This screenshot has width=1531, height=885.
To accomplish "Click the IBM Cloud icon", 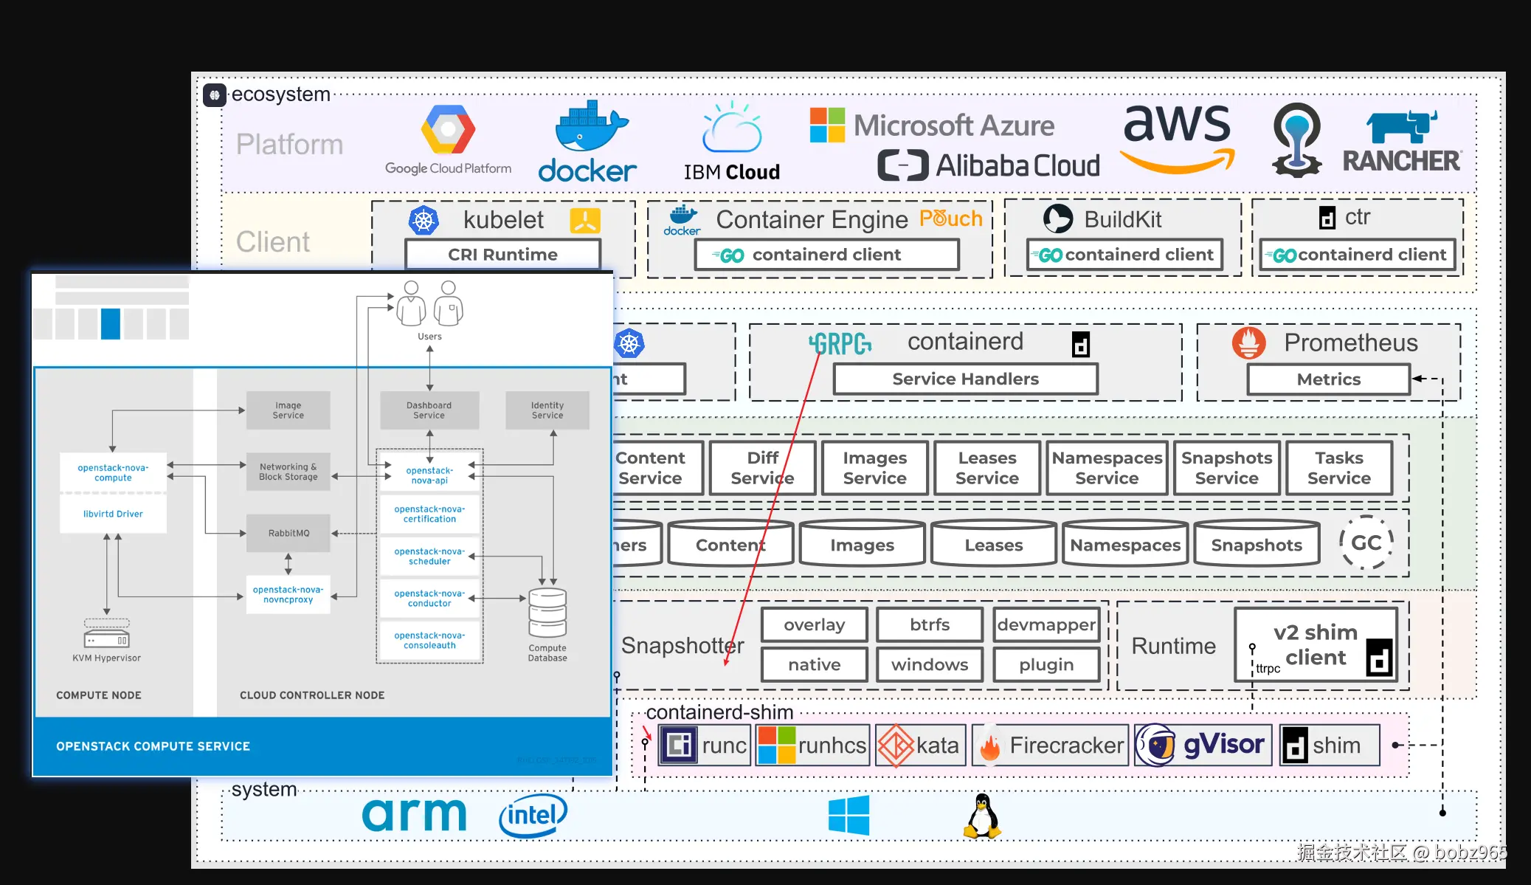I will (x=731, y=128).
